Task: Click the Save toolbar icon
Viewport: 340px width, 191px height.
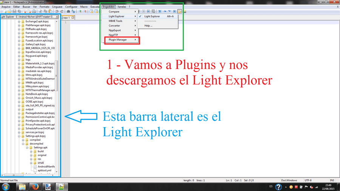Action: coord(14,11)
